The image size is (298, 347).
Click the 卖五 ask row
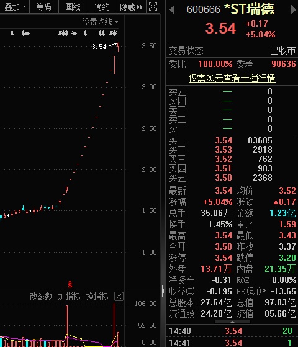[232, 91]
